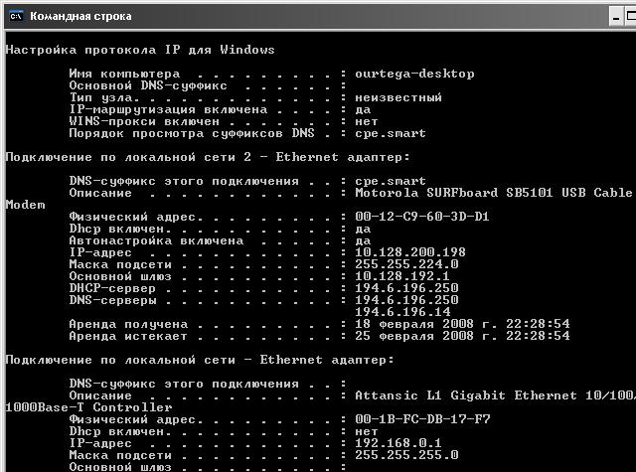Click the IP address 10.128.200.198
The height and width of the screenshot is (472, 636).
pos(410,252)
